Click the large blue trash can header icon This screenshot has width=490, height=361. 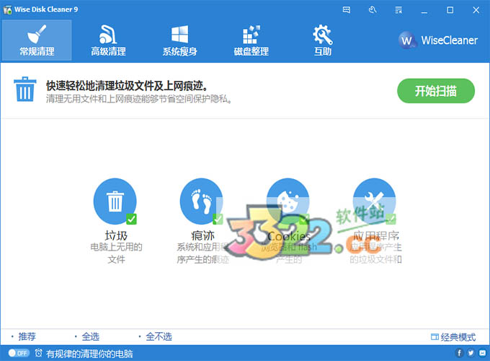tap(25, 90)
